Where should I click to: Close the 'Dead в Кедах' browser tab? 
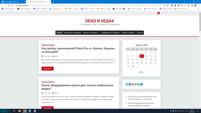pyautogui.click(x=49, y=2)
